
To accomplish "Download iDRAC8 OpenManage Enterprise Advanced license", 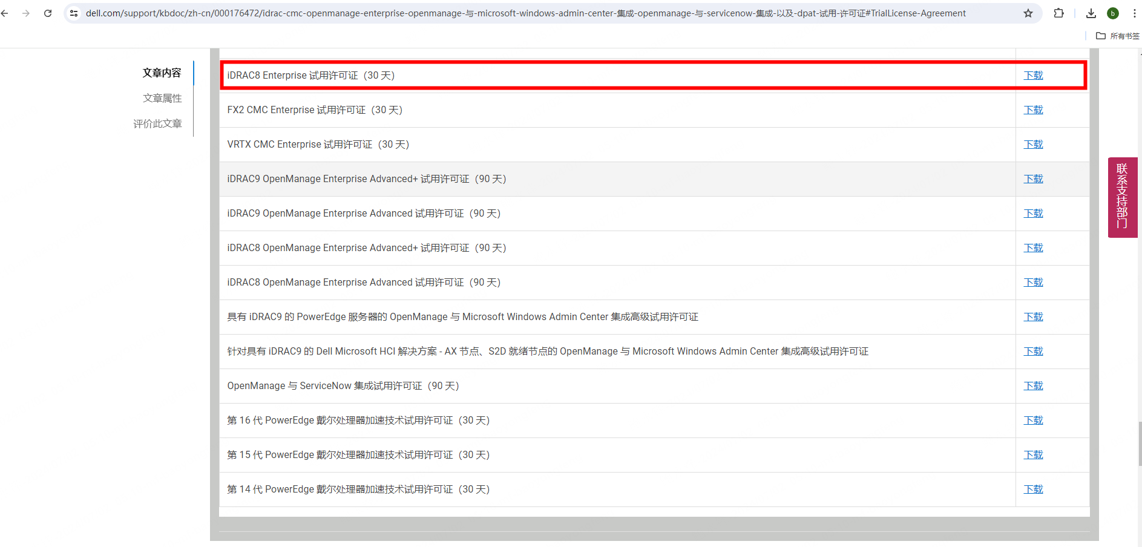I will 1033,282.
